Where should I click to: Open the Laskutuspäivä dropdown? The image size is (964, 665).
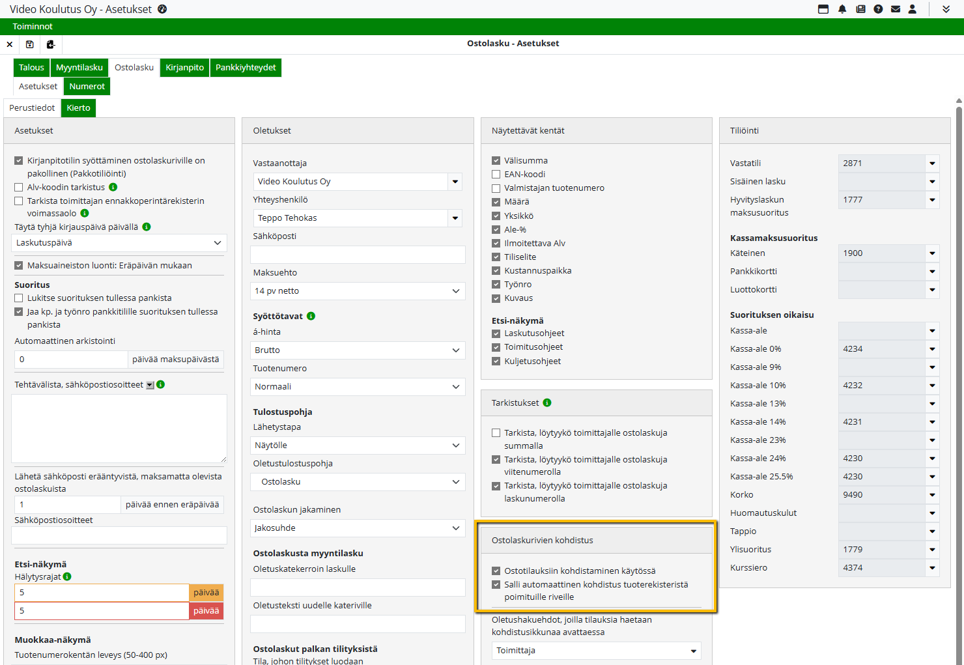tap(119, 243)
